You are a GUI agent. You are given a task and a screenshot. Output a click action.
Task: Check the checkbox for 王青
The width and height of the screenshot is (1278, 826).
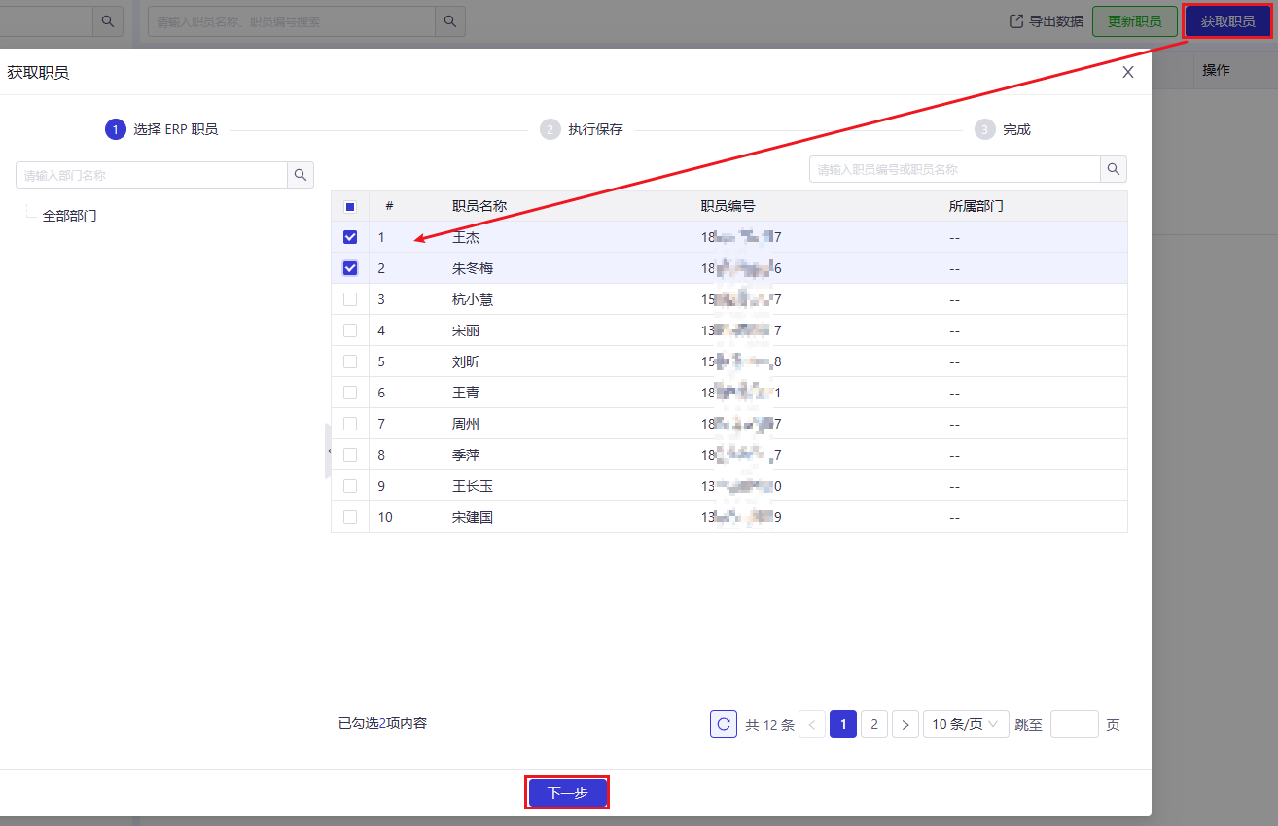pos(350,393)
